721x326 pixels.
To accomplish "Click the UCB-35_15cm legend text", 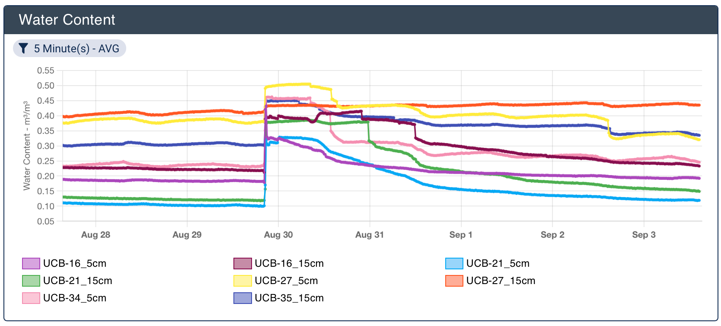I will [289, 298].
